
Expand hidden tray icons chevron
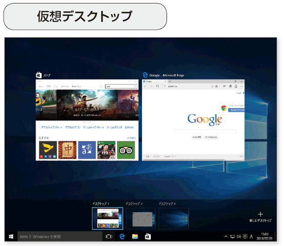(225, 237)
